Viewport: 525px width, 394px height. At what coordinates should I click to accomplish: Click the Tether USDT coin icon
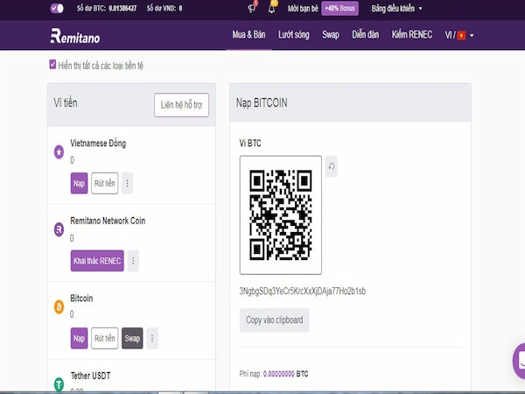(59, 384)
